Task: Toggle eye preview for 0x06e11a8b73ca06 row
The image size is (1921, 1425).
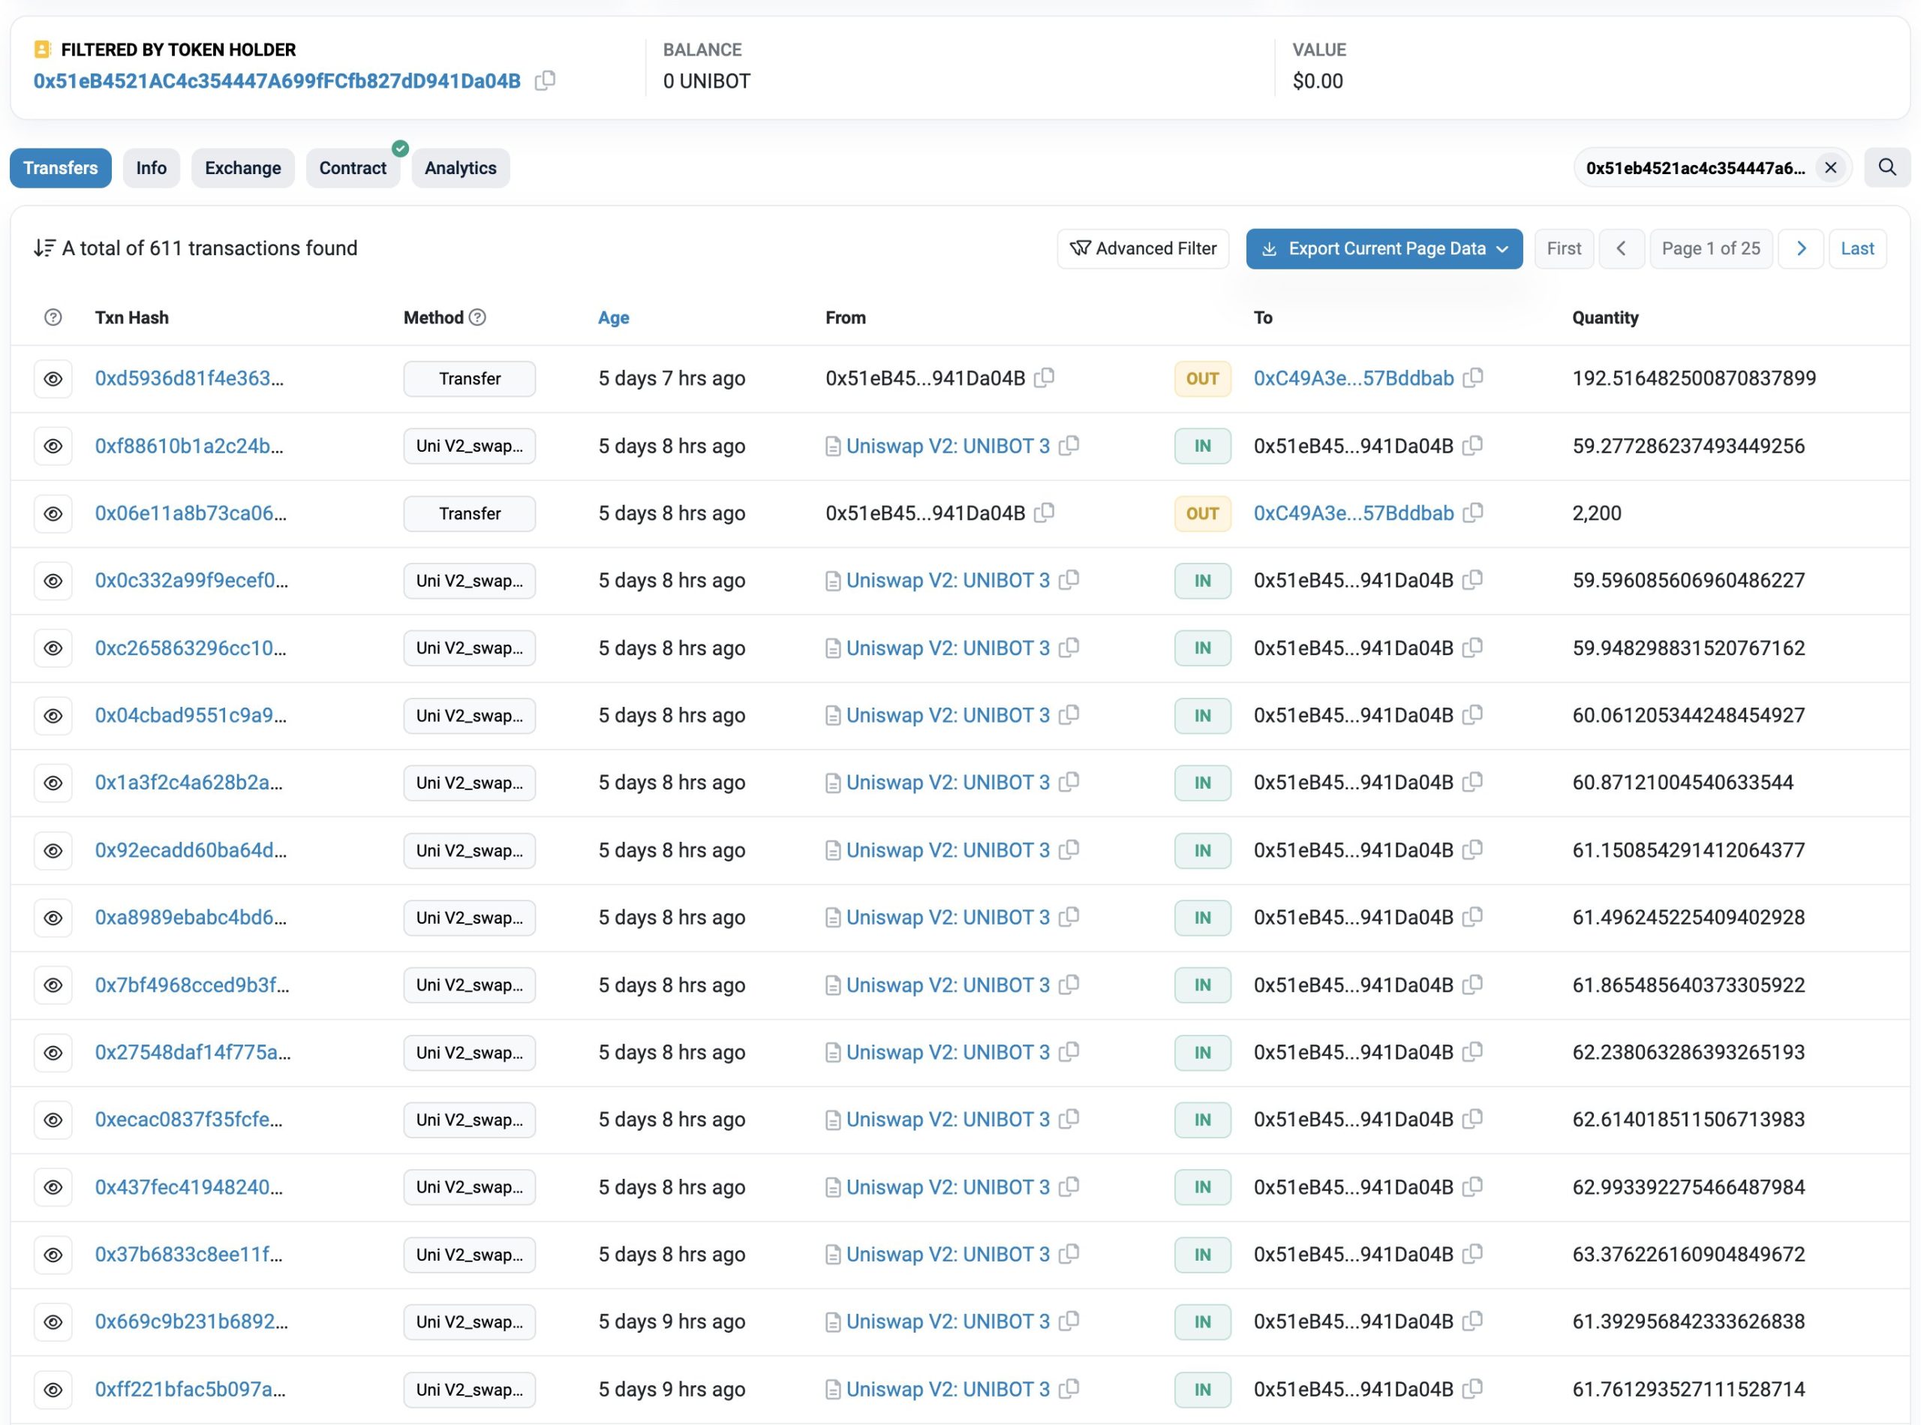Action: [53, 513]
